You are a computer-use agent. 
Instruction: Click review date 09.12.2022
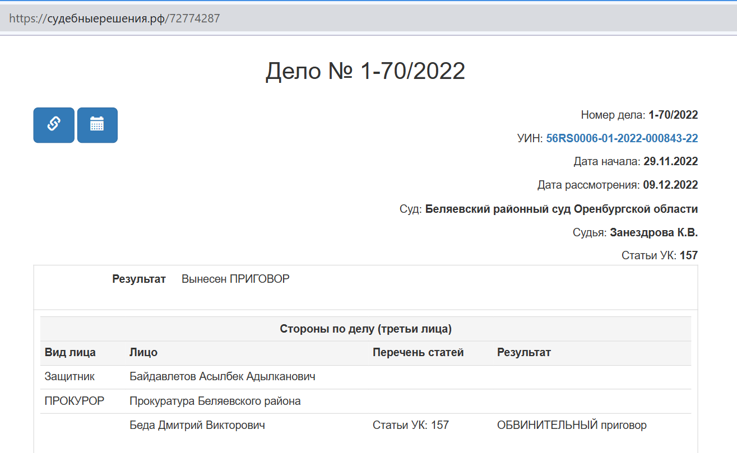pyautogui.click(x=670, y=185)
